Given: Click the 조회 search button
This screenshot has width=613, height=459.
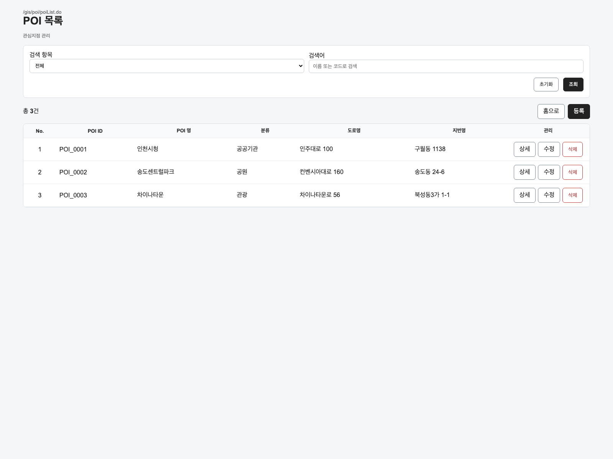Looking at the screenshot, I should pyautogui.click(x=573, y=85).
